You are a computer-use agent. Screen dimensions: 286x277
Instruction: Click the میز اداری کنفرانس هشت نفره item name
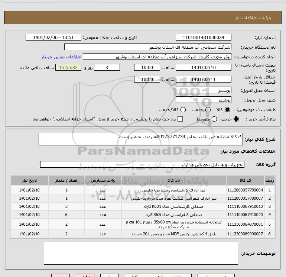point(174,199)
